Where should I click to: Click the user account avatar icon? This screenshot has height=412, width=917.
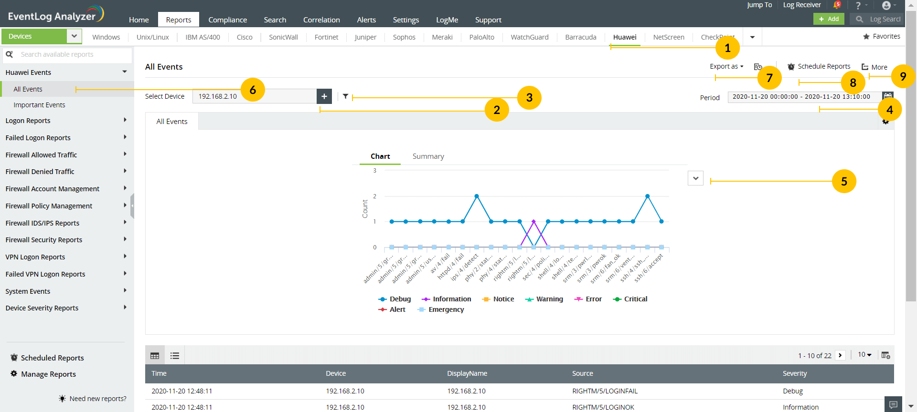click(886, 5)
